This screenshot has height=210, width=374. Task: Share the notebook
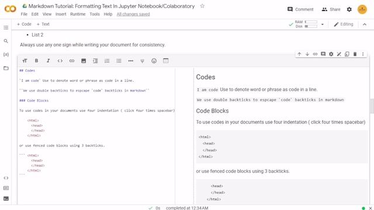[331, 9]
